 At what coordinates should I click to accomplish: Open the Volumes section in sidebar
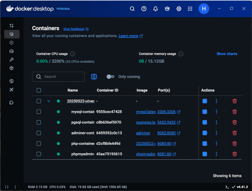coord(12,51)
